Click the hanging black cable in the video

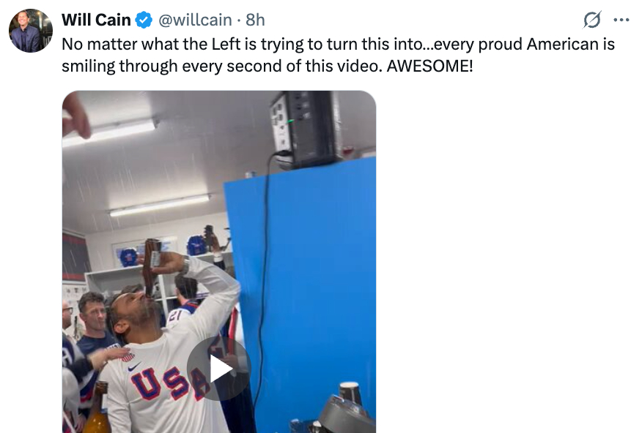[265, 278]
